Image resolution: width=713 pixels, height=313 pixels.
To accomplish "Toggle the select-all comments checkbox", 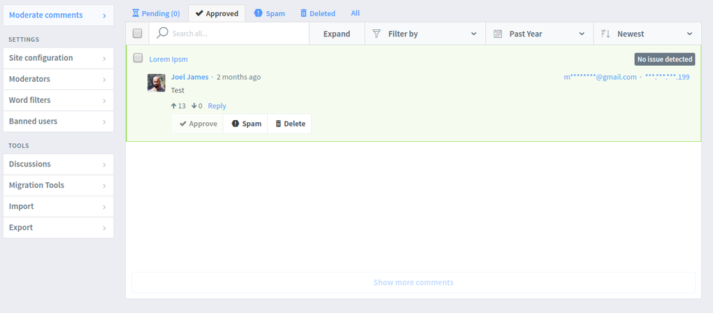I will point(137,33).
